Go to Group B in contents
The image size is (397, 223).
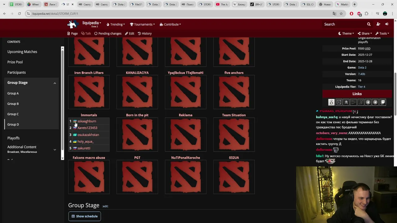pos(13,104)
